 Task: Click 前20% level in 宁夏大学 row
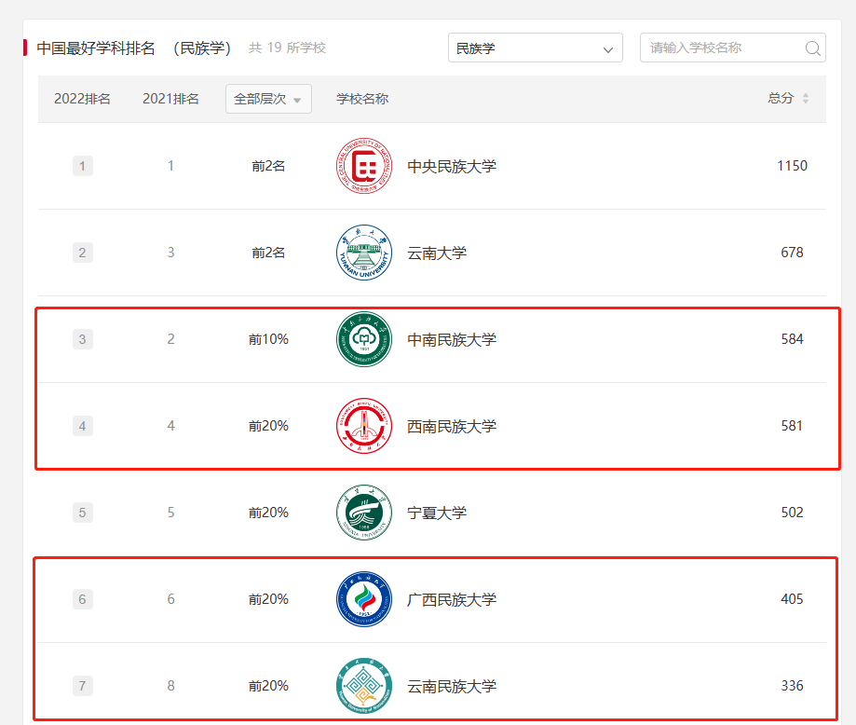tap(268, 513)
